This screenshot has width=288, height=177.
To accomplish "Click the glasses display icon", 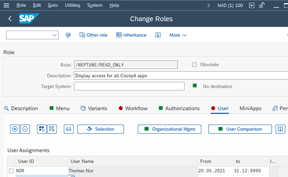I will pos(68,129).
